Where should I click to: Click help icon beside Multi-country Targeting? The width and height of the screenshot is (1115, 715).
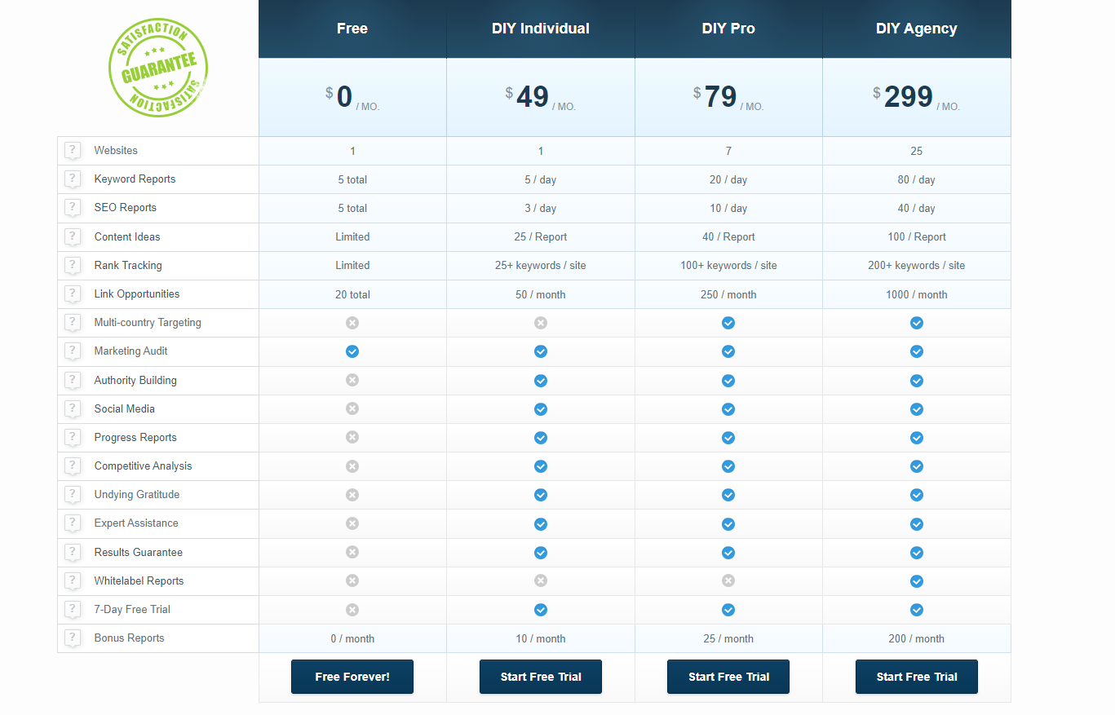[x=73, y=323]
